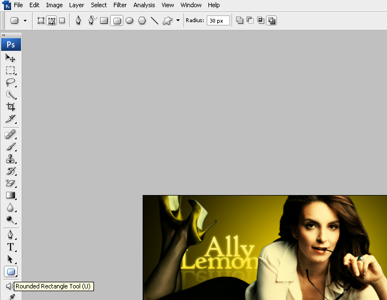
Task: Switch to Freeform Pen tool option
Action: (92, 21)
